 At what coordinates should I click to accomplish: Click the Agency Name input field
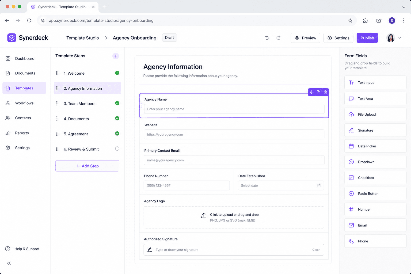(x=234, y=109)
